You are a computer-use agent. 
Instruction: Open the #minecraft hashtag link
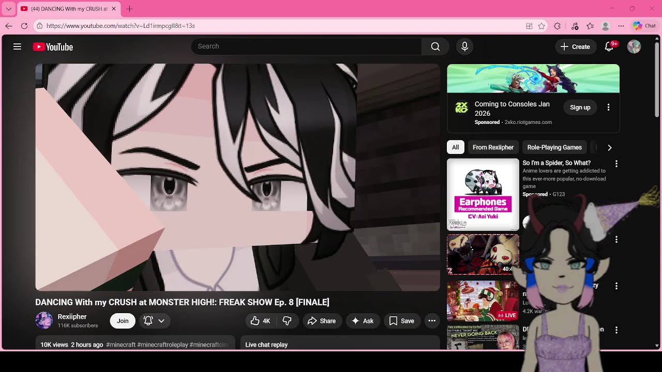click(121, 345)
